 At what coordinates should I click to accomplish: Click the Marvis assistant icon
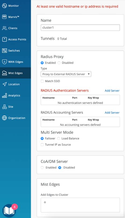point(5,17)
